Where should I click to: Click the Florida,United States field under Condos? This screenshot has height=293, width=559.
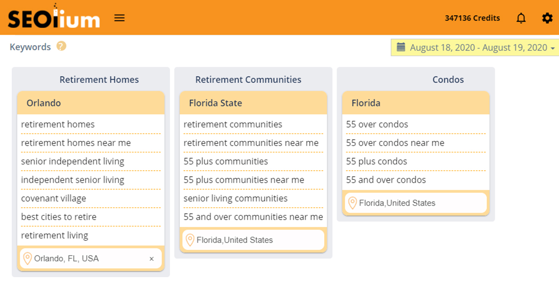[x=397, y=203]
